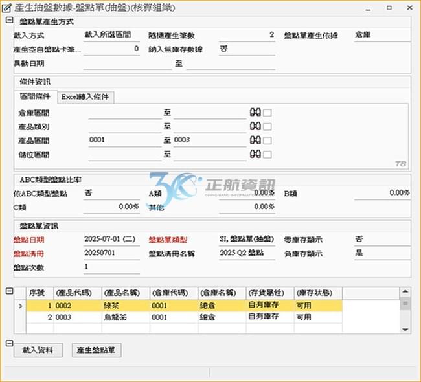Toggle the checkbox beside 儲位區間
Image resolution: width=421 pixels, height=382 pixels.
[x=267, y=155]
